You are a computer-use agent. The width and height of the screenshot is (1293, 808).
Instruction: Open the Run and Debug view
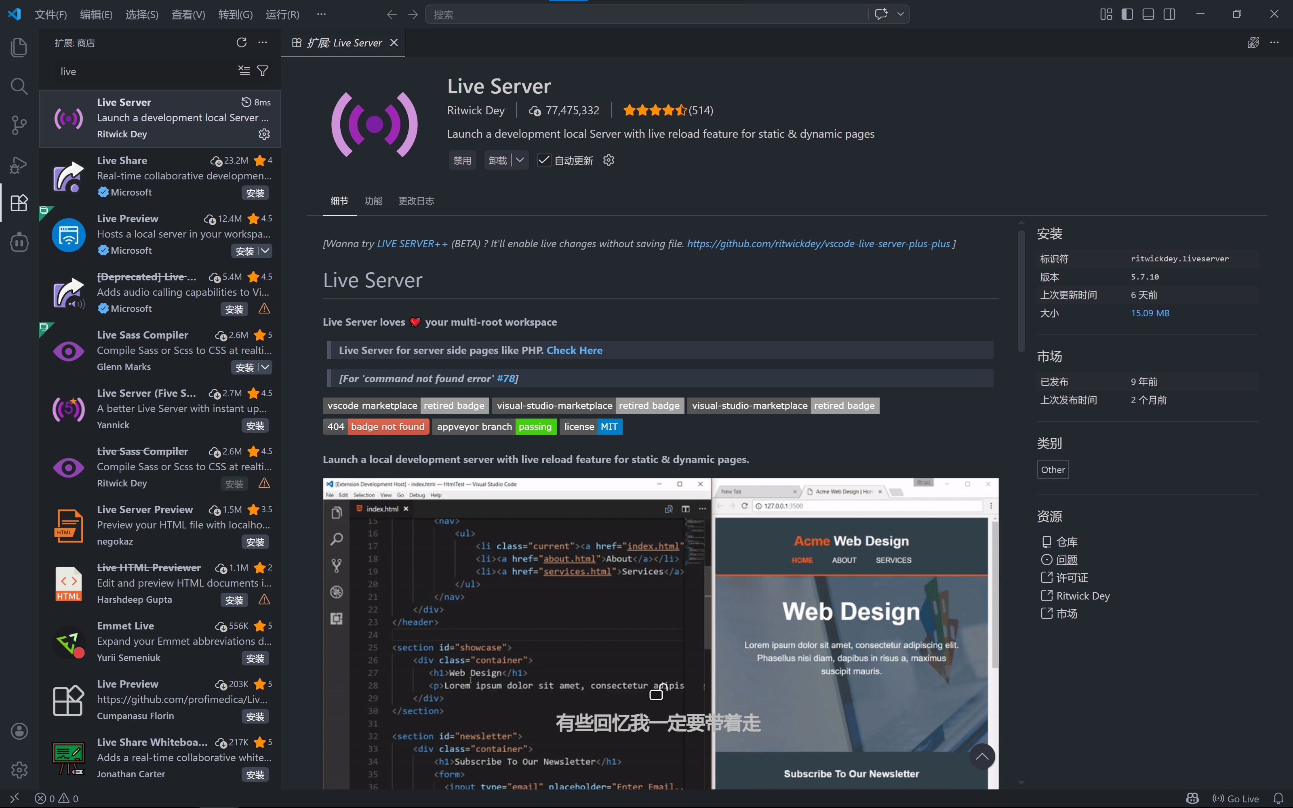pos(19,164)
